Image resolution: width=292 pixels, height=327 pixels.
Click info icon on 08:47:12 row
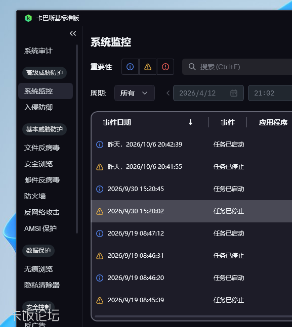[100, 233]
